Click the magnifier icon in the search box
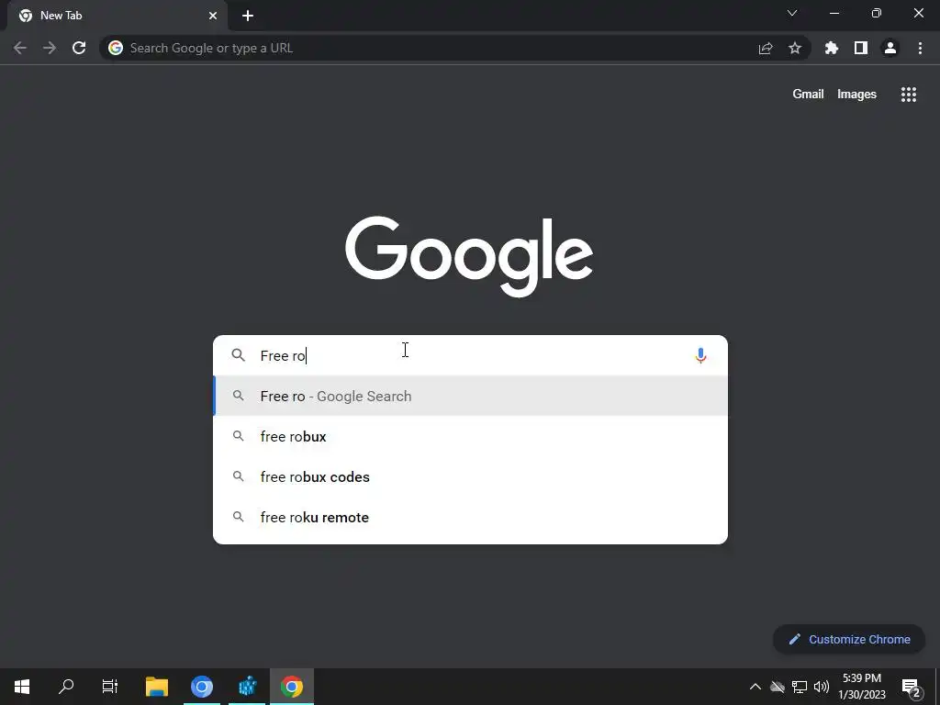This screenshot has height=705, width=940. (238, 355)
